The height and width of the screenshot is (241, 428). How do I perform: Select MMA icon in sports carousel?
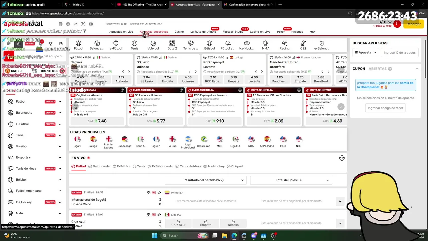click(x=265, y=45)
